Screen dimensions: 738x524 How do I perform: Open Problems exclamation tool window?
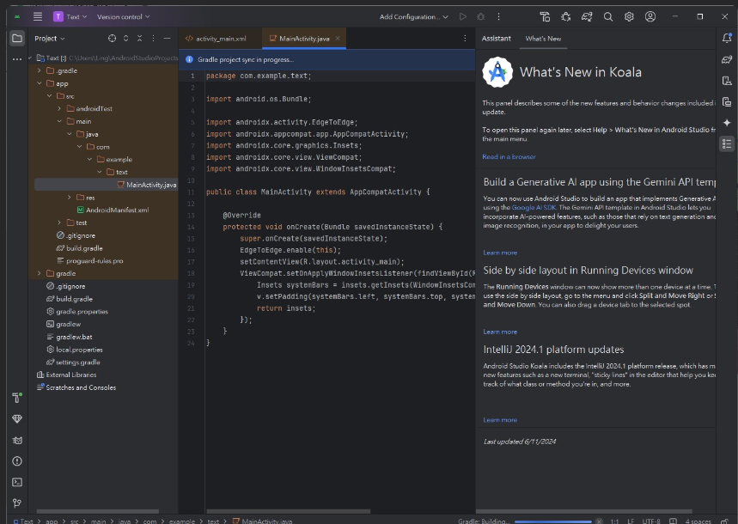[x=17, y=461]
